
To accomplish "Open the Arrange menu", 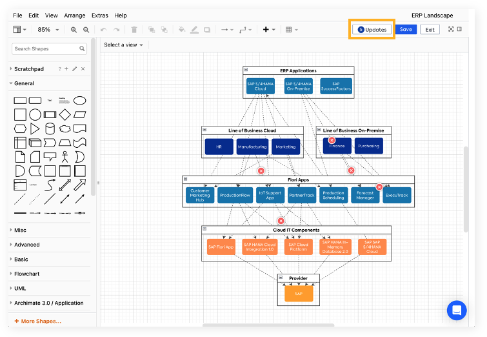I will pos(75,15).
